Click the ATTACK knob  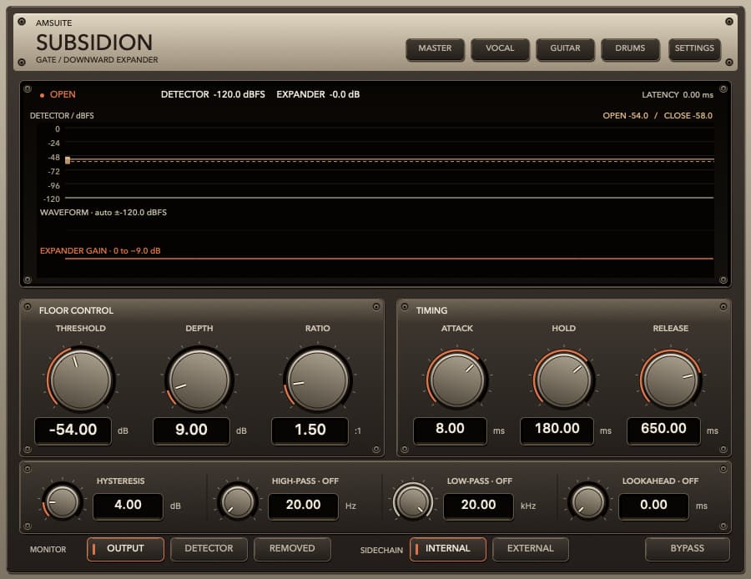click(457, 380)
